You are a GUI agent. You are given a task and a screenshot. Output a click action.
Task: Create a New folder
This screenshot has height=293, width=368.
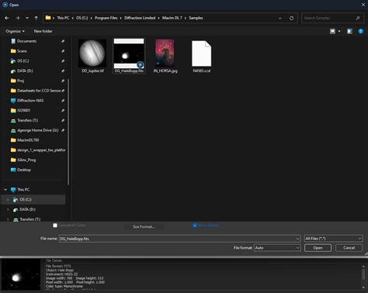pos(43,31)
